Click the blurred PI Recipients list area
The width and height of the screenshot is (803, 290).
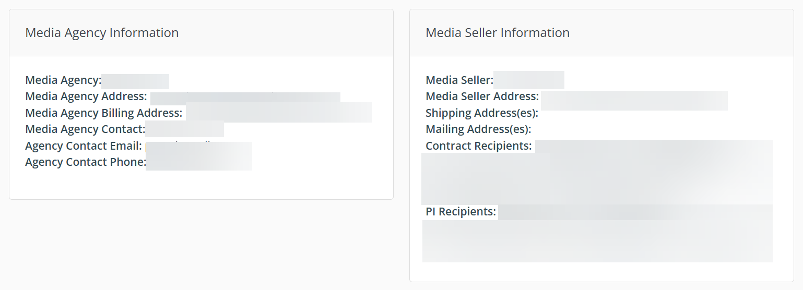[x=597, y=240]
